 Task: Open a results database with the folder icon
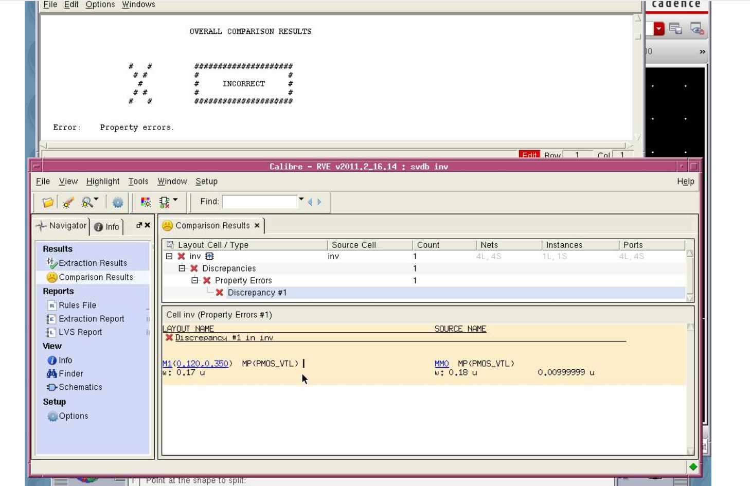tap(48, 202)
